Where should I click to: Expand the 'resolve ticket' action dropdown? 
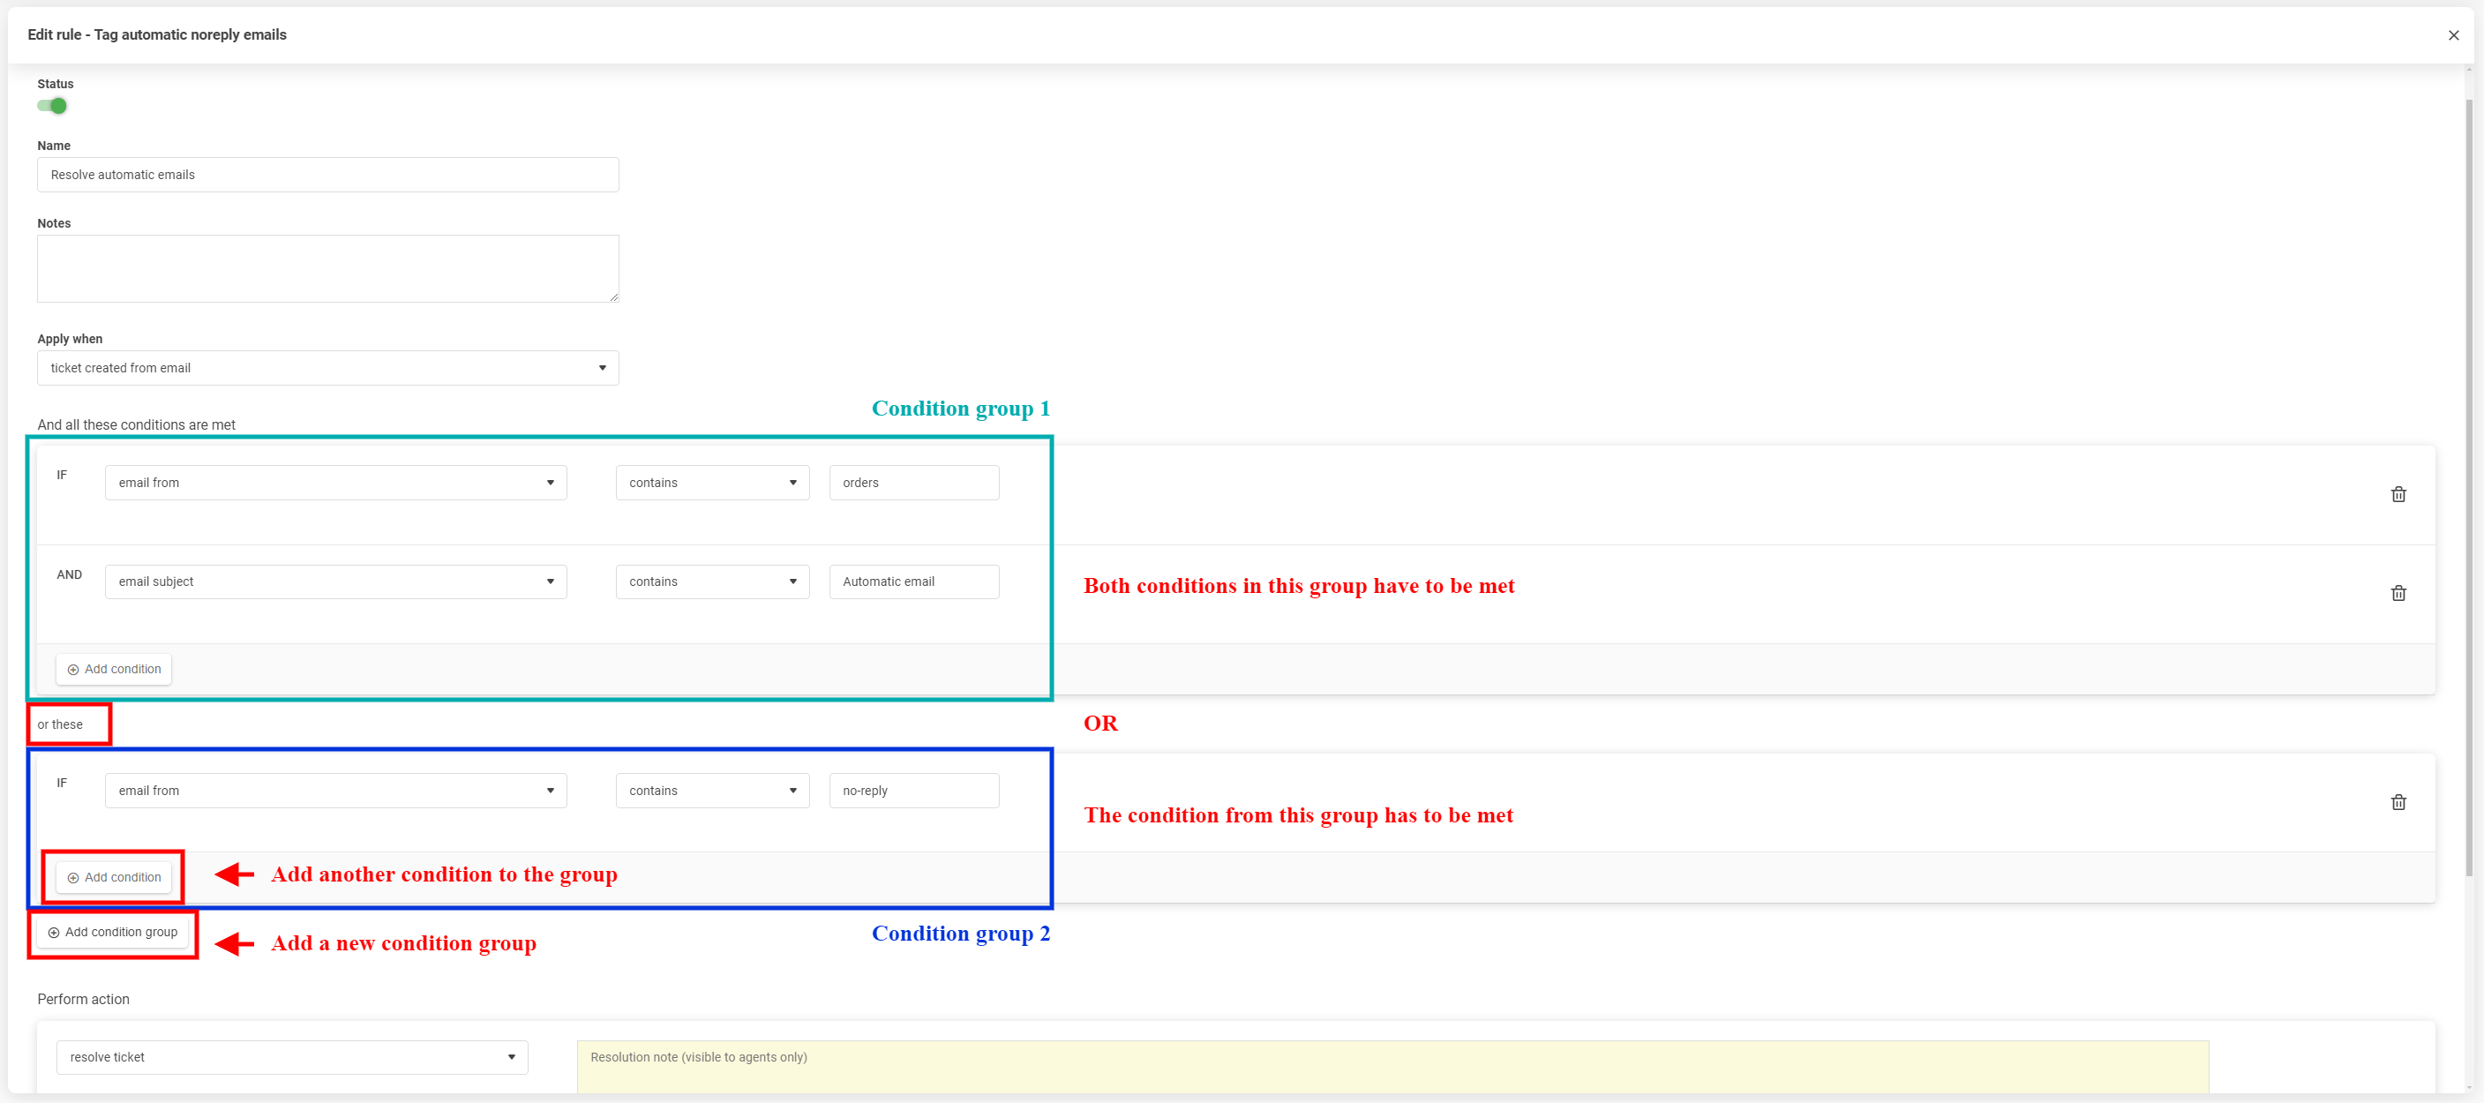point(292,1057)
